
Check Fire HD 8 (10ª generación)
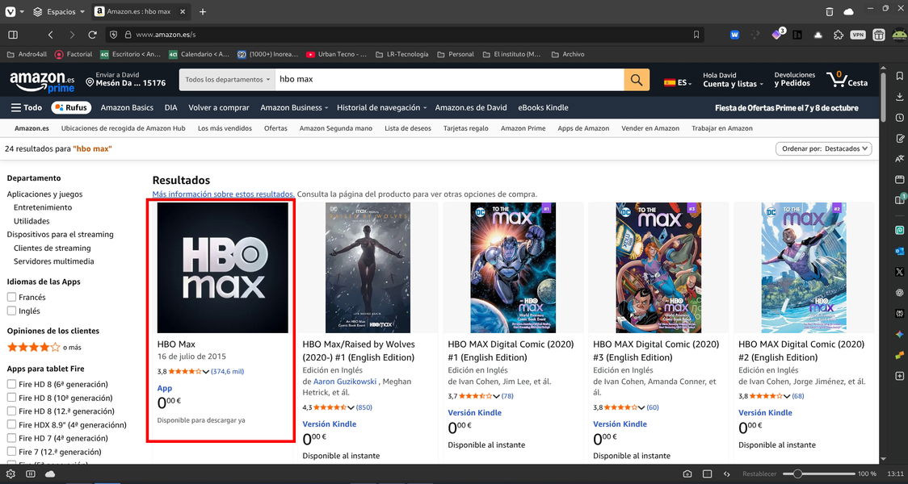[x=11, y=398]
